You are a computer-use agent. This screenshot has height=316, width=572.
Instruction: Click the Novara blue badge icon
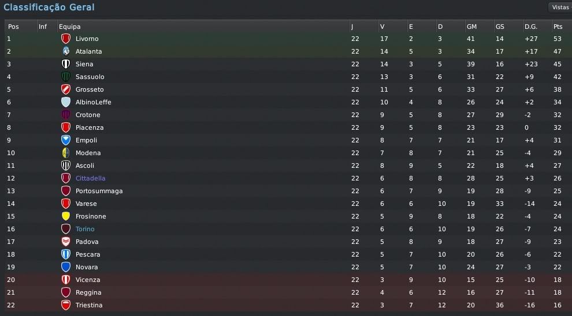click(66, 267)
